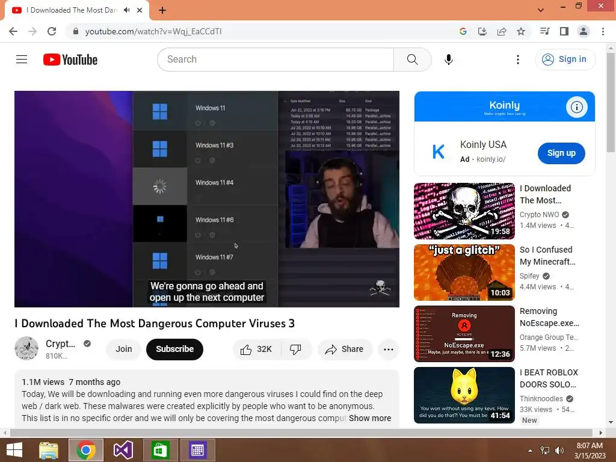Open the Chrome profile avatar
This screenshot has width=616, height=462.
584,31
